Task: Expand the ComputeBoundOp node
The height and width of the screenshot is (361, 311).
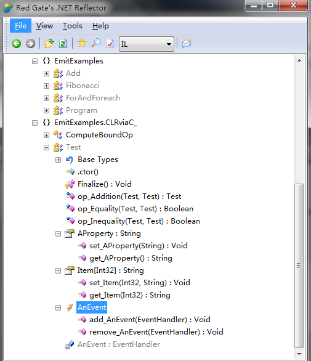Action: click(47, 135)
